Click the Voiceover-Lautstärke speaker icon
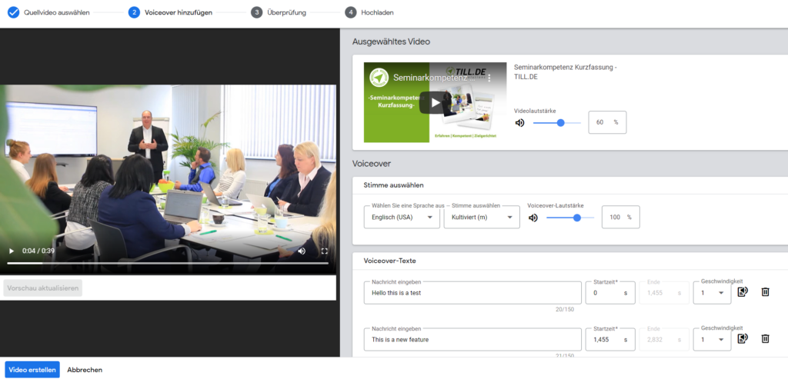This screenshot has height=379, width=788. click(533, 218)
